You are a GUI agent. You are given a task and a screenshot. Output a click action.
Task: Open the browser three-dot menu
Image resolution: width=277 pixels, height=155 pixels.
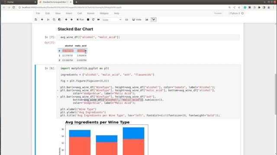[274, 7]
